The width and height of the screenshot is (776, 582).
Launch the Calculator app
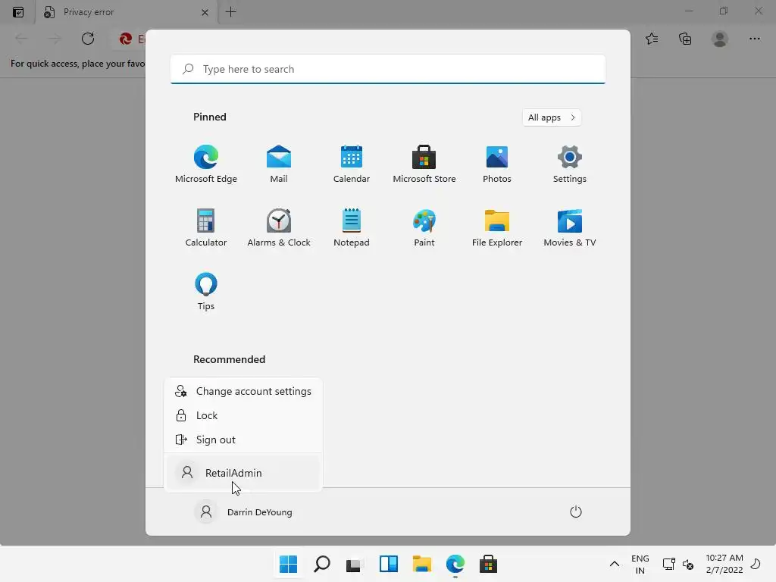[206, 227]
